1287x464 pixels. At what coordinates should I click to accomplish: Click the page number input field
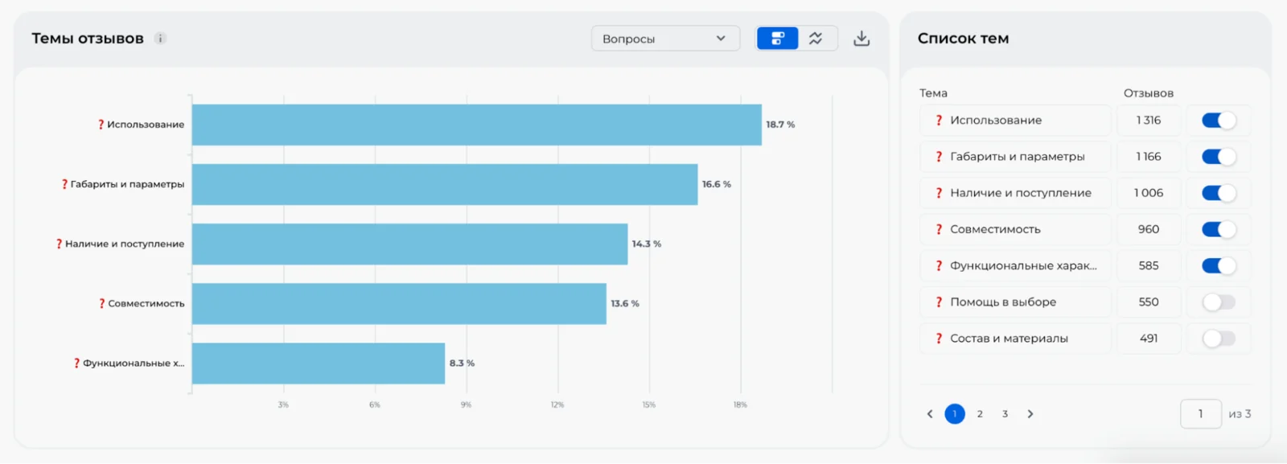pyautogui.click(x=1201, y=414)
